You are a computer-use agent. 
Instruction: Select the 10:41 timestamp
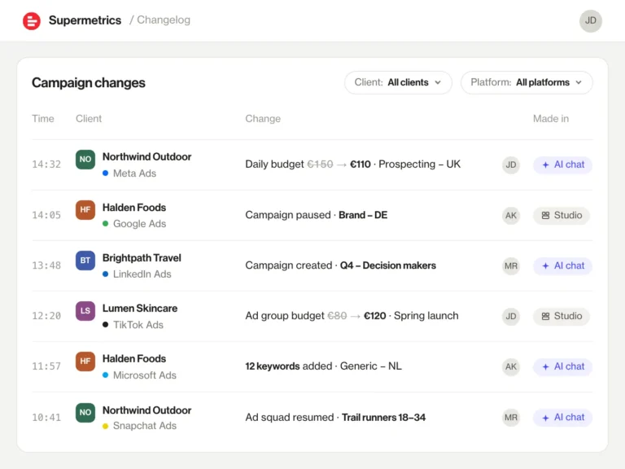pos(46,417)
